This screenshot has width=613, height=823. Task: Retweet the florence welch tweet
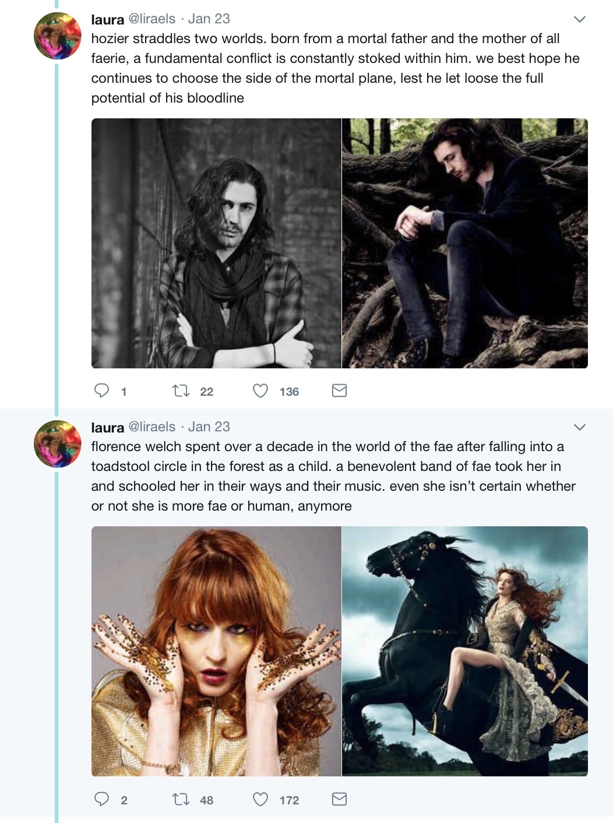181,799
